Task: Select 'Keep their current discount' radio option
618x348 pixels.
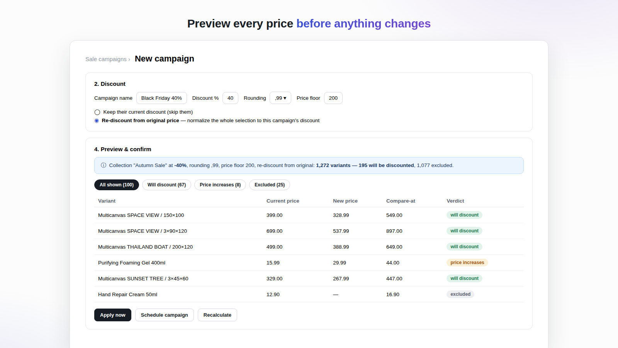Action: (x=97, y=112)
